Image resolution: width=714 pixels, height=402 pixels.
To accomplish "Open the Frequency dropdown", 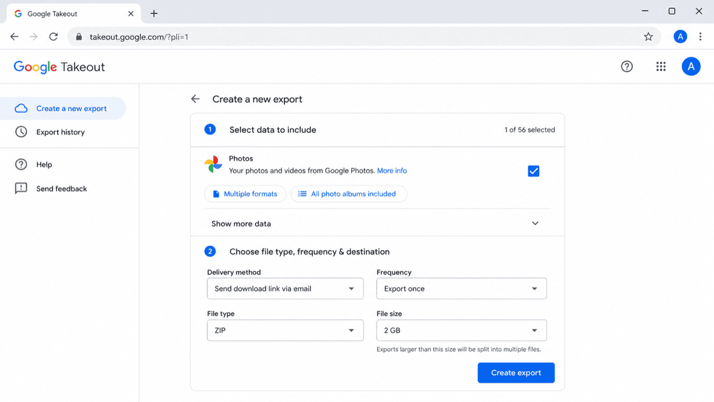I will click(x=462, y=289).
